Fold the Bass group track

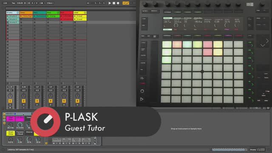(x=58, y=13)
